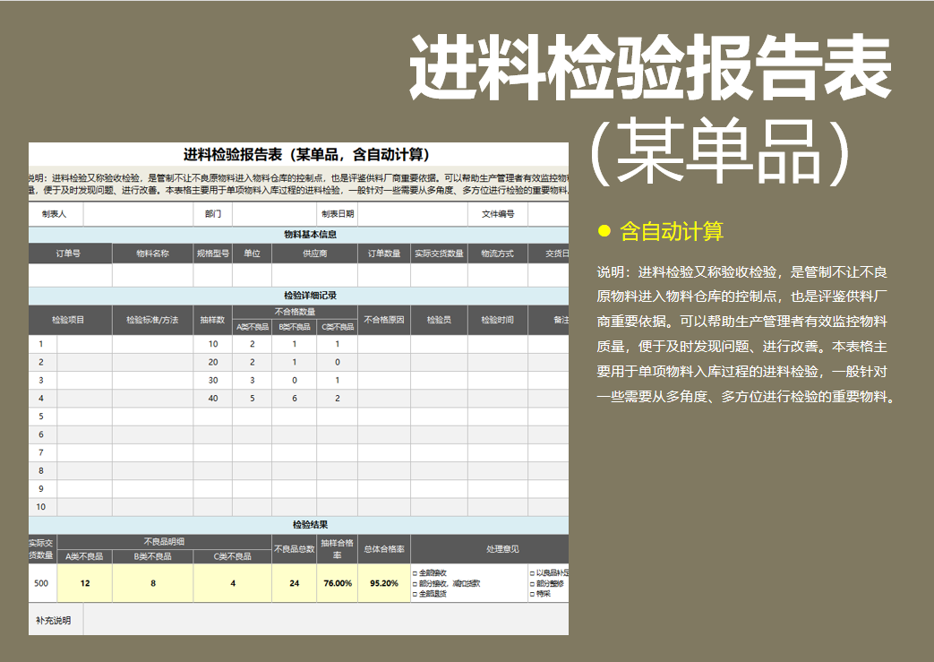Click the empty cell under 供应商
Image resolution: width=934 pixels, height=662 pixels.
click(314, 275)
